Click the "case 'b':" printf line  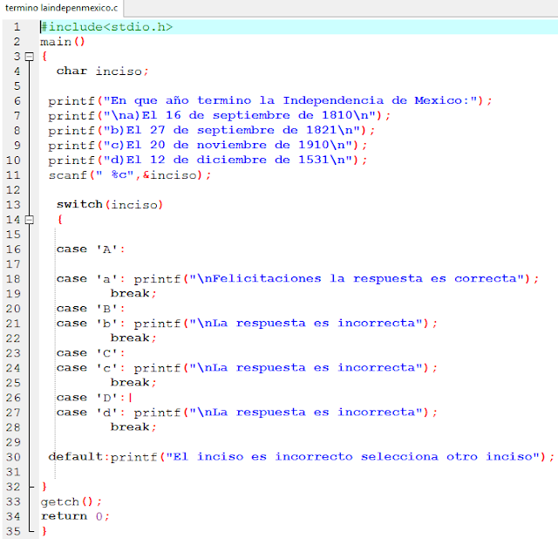click(x=247, y=324)
